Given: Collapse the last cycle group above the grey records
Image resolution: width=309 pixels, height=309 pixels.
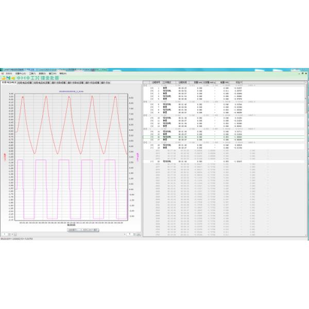Looking at the screenshot, I should [146, 142].
